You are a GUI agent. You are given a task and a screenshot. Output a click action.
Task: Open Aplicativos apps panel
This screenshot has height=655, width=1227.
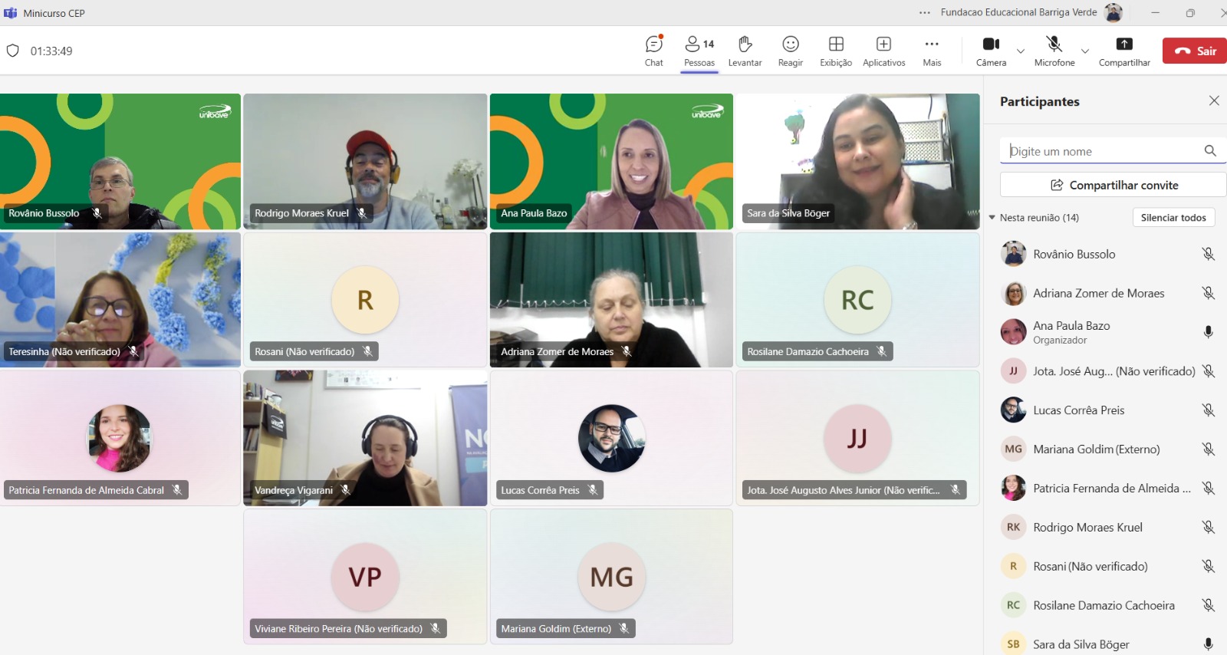coord(883,51)
